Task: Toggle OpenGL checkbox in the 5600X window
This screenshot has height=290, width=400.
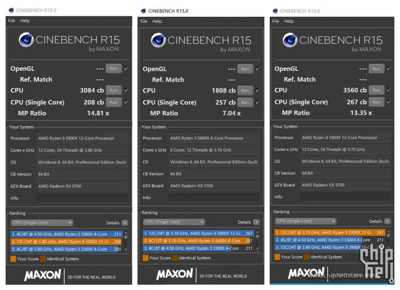Action: 258,69
